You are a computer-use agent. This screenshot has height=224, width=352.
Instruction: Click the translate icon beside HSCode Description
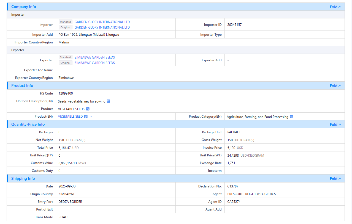(109, 101)
